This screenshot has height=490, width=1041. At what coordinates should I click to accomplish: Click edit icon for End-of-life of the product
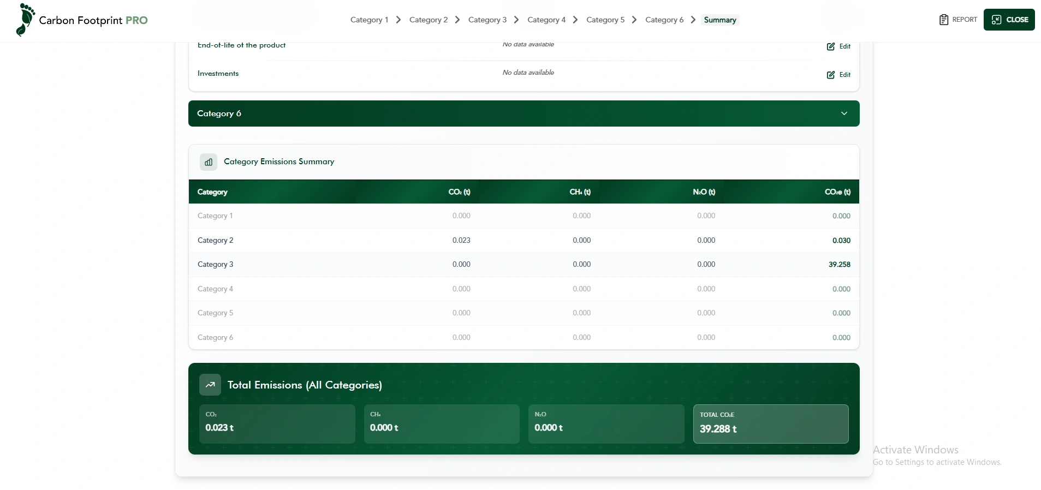(830, 46)
